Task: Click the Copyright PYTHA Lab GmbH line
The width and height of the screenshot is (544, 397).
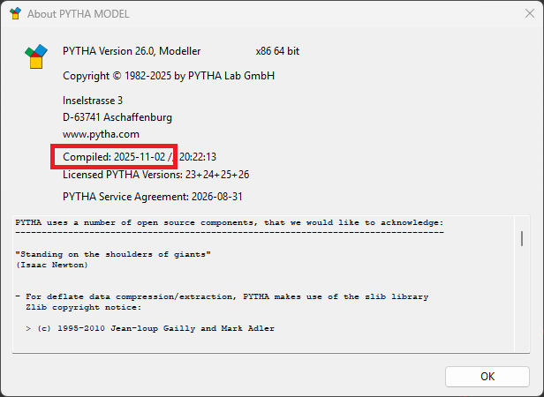Action: click(169, 76)
